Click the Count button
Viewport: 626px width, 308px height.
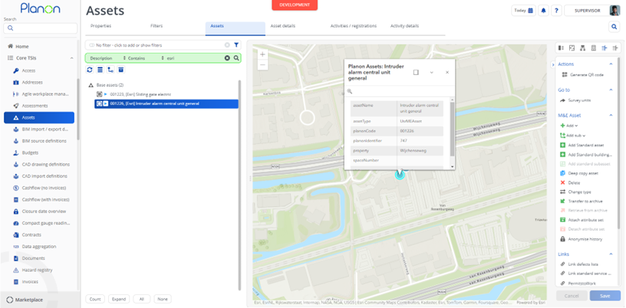pyautogui.click(x=95, y=299)
